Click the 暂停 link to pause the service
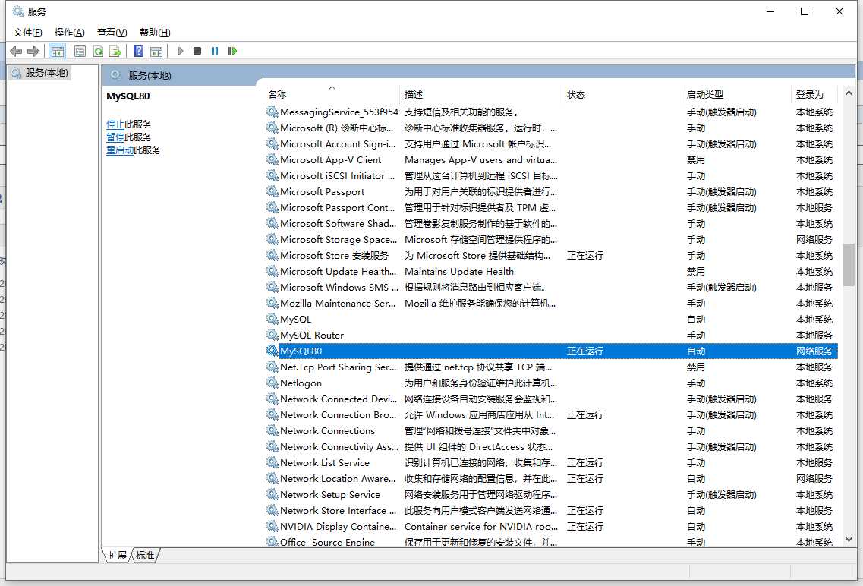The width and height of the screenshot is (863, 586). 115,137
